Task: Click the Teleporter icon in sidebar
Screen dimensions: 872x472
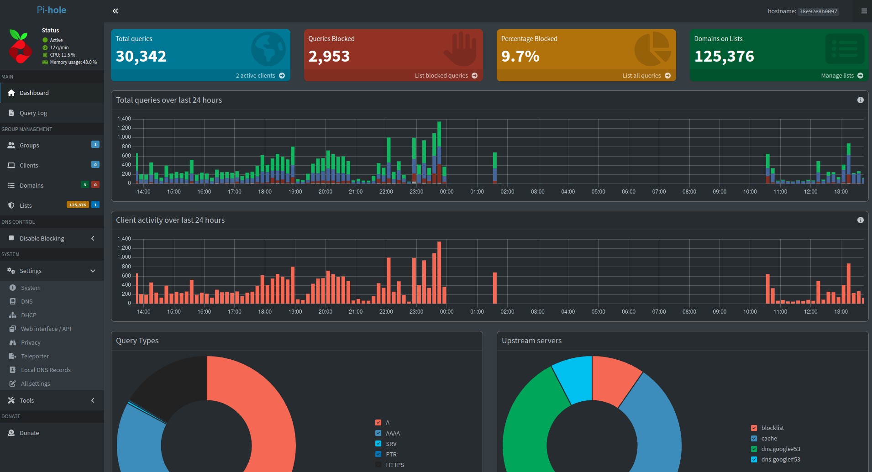Action: pyautogui.click(x=13, y=356)
